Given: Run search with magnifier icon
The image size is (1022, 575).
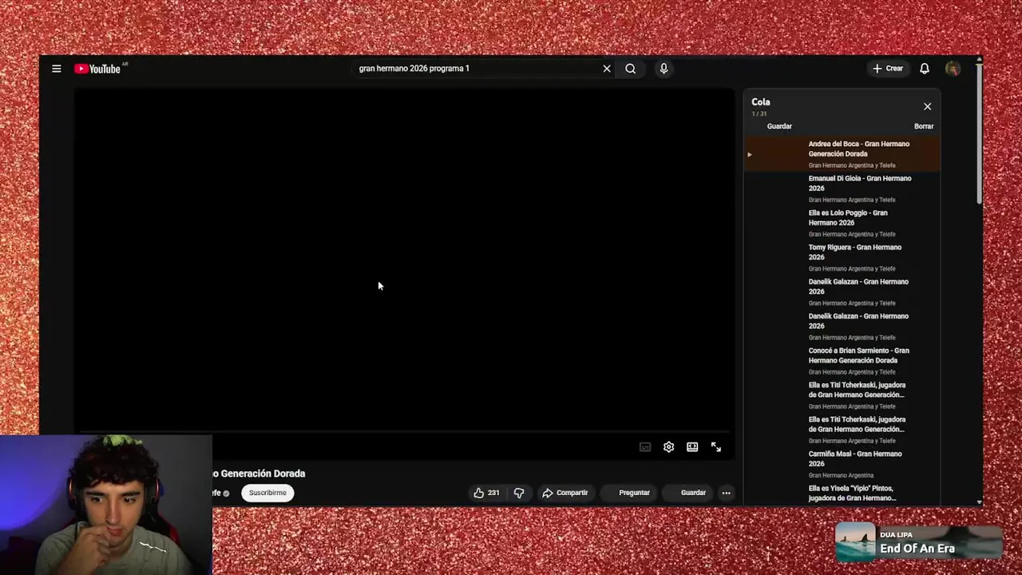Looking at the screenshot, I should (x=631, y=69).
